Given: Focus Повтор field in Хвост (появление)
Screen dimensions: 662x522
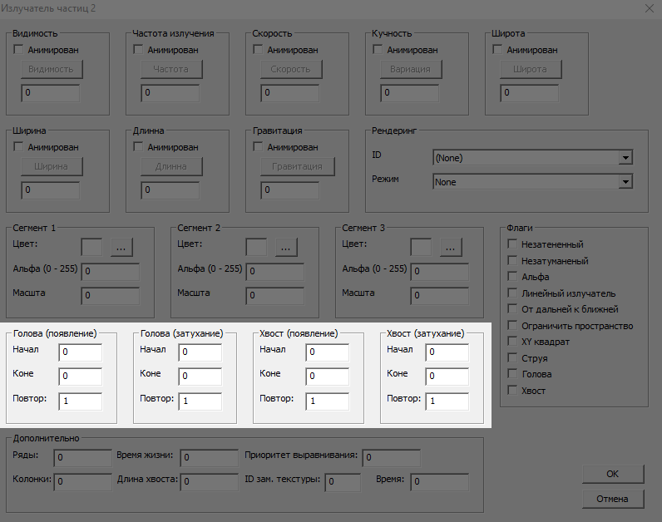Looking at the screenshot, I should (328, 401).
